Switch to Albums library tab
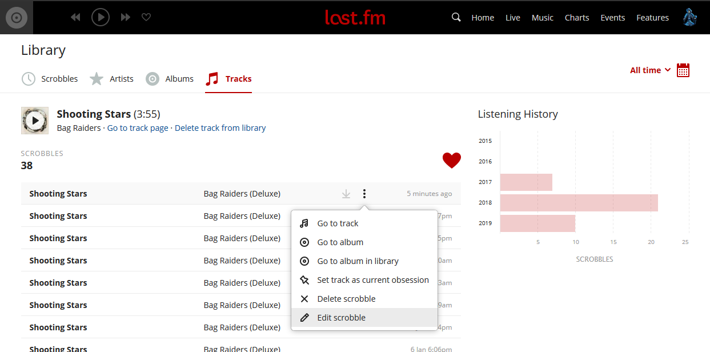 [170, 79]
